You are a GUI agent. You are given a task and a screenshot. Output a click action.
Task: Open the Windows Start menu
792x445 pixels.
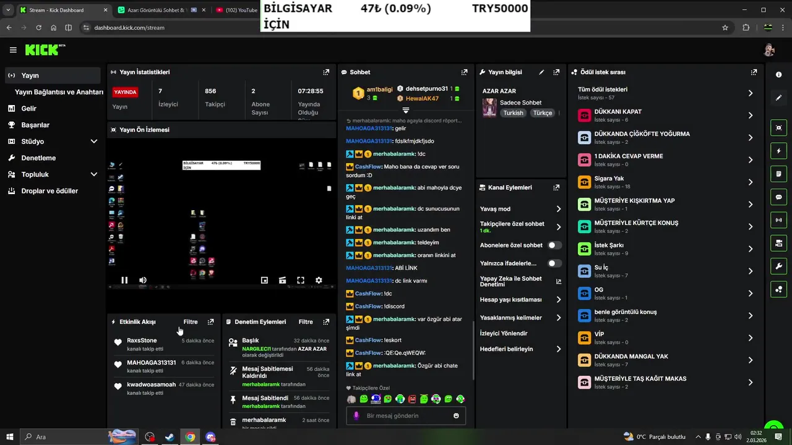point(10,437)
